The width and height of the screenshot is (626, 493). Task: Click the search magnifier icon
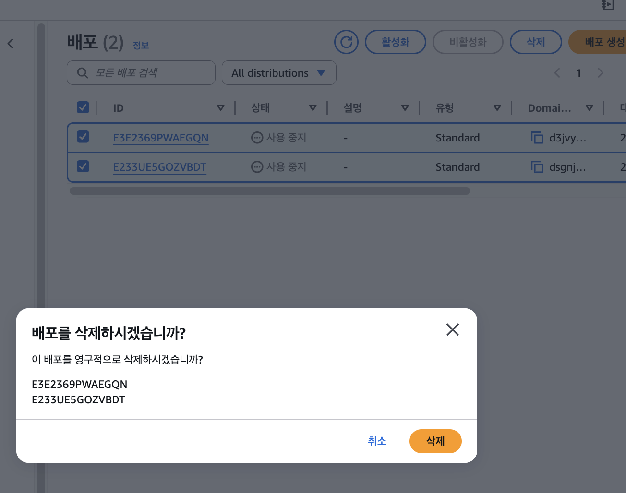83,73
